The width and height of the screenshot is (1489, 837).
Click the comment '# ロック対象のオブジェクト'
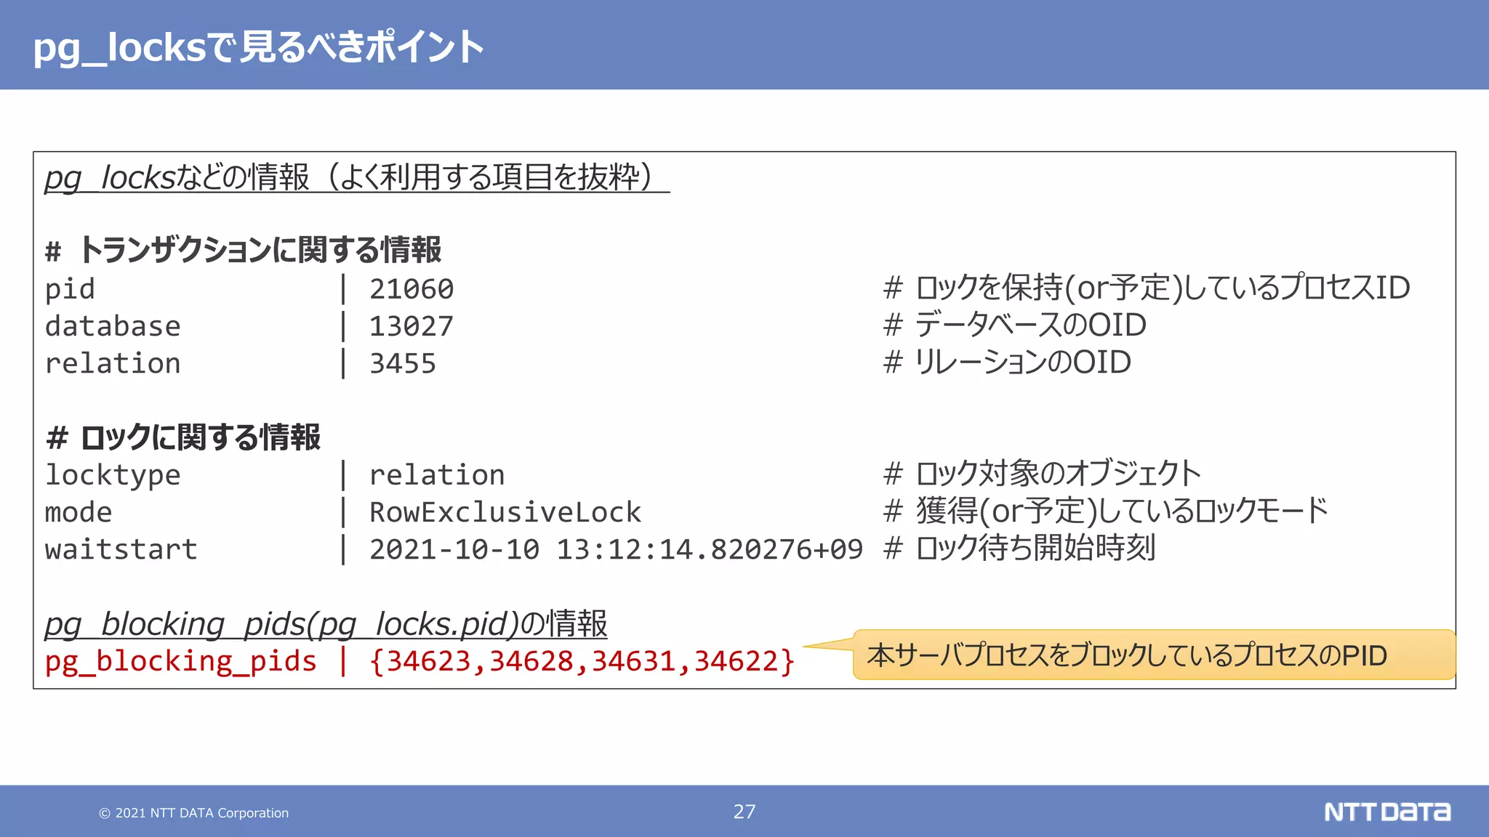[1042, 474]
